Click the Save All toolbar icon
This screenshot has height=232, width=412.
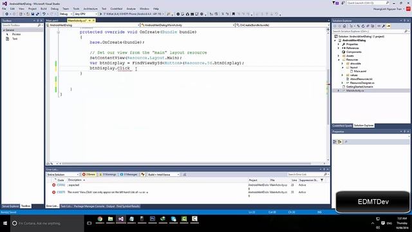37,14
